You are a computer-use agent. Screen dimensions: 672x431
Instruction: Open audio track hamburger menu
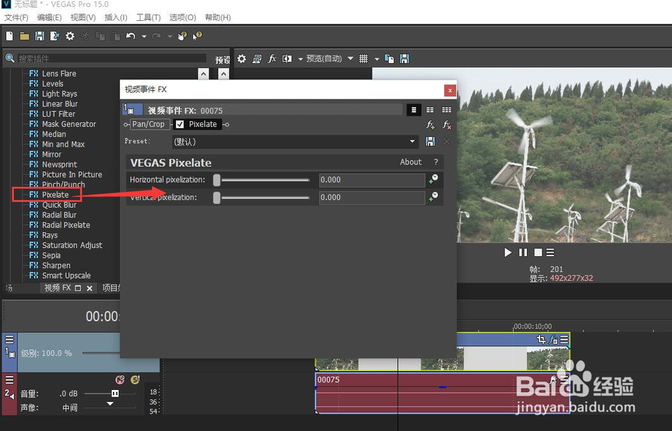point(9,380)
